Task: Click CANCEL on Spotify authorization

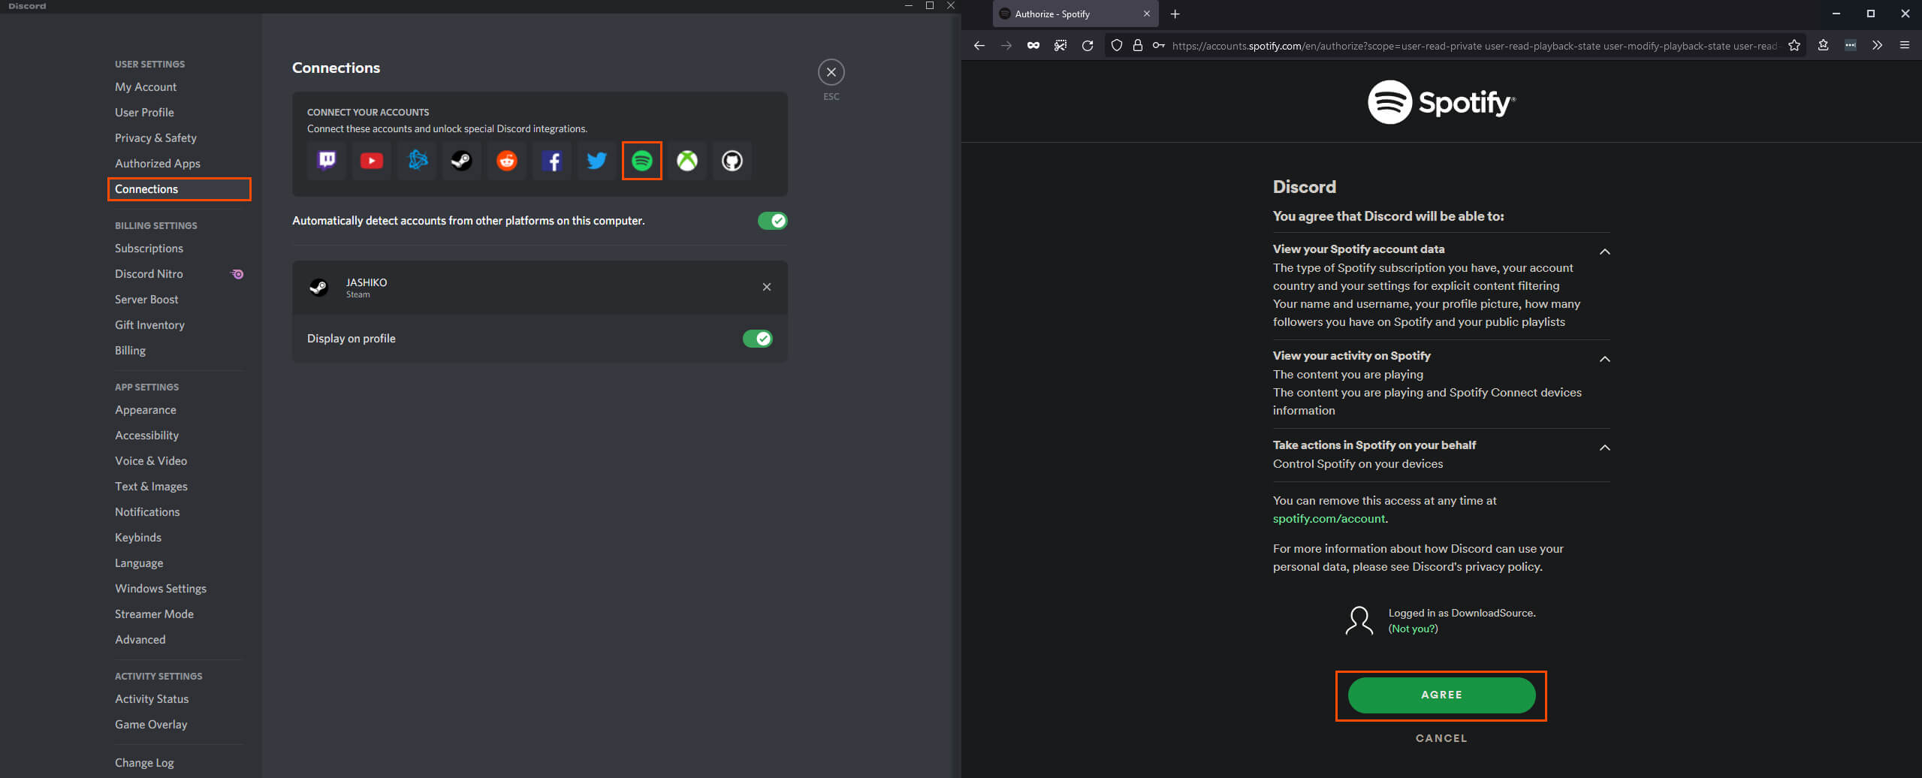Action: point(1441,738)
